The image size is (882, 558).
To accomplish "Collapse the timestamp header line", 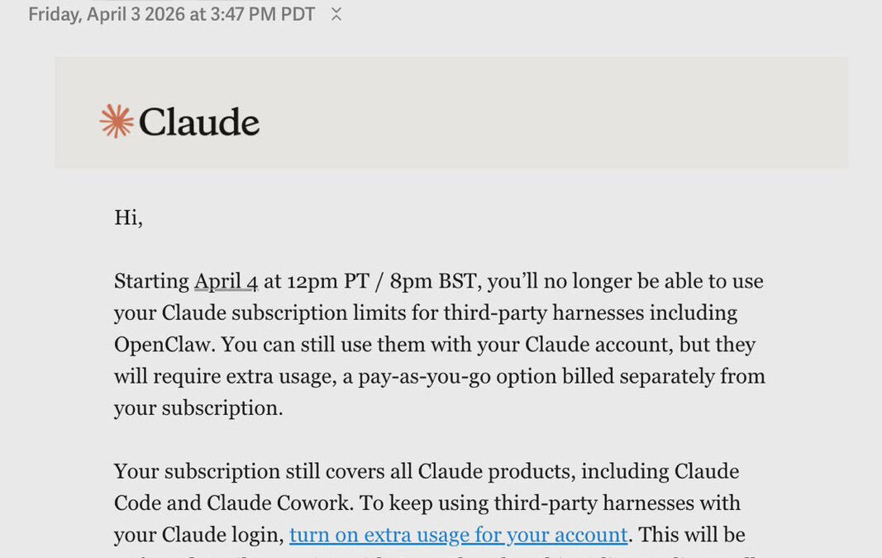I will [334, 13].
